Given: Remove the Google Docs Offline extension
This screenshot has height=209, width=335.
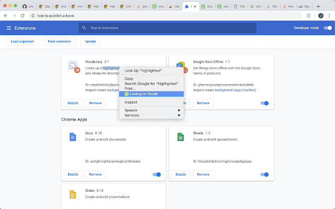Looking at the screenshot, I should coord(203,103).
